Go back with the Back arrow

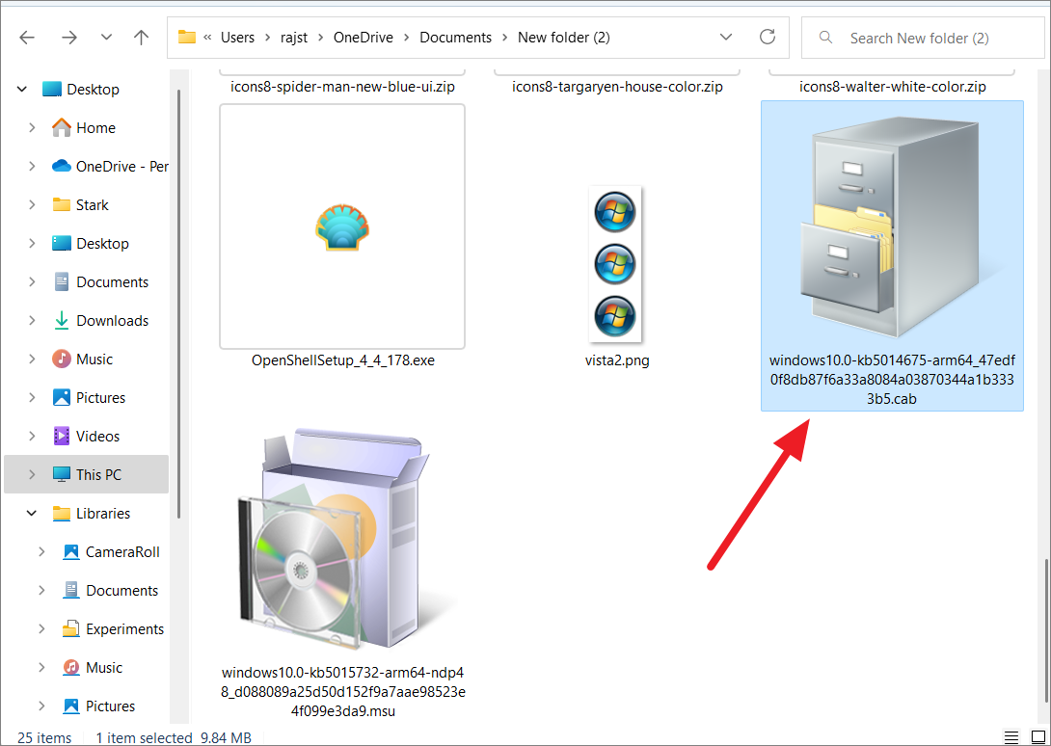coord(27,38)
